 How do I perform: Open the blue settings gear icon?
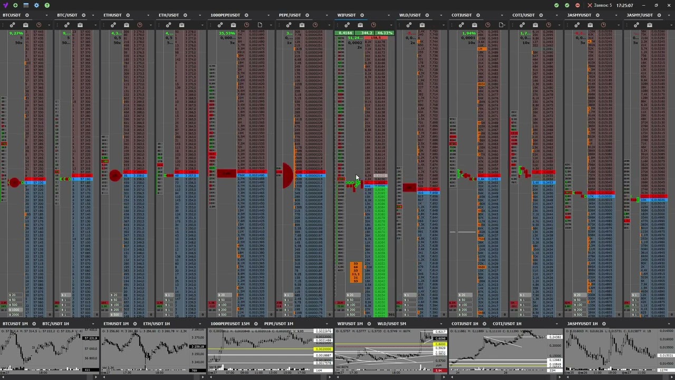[x=36, y=5]
